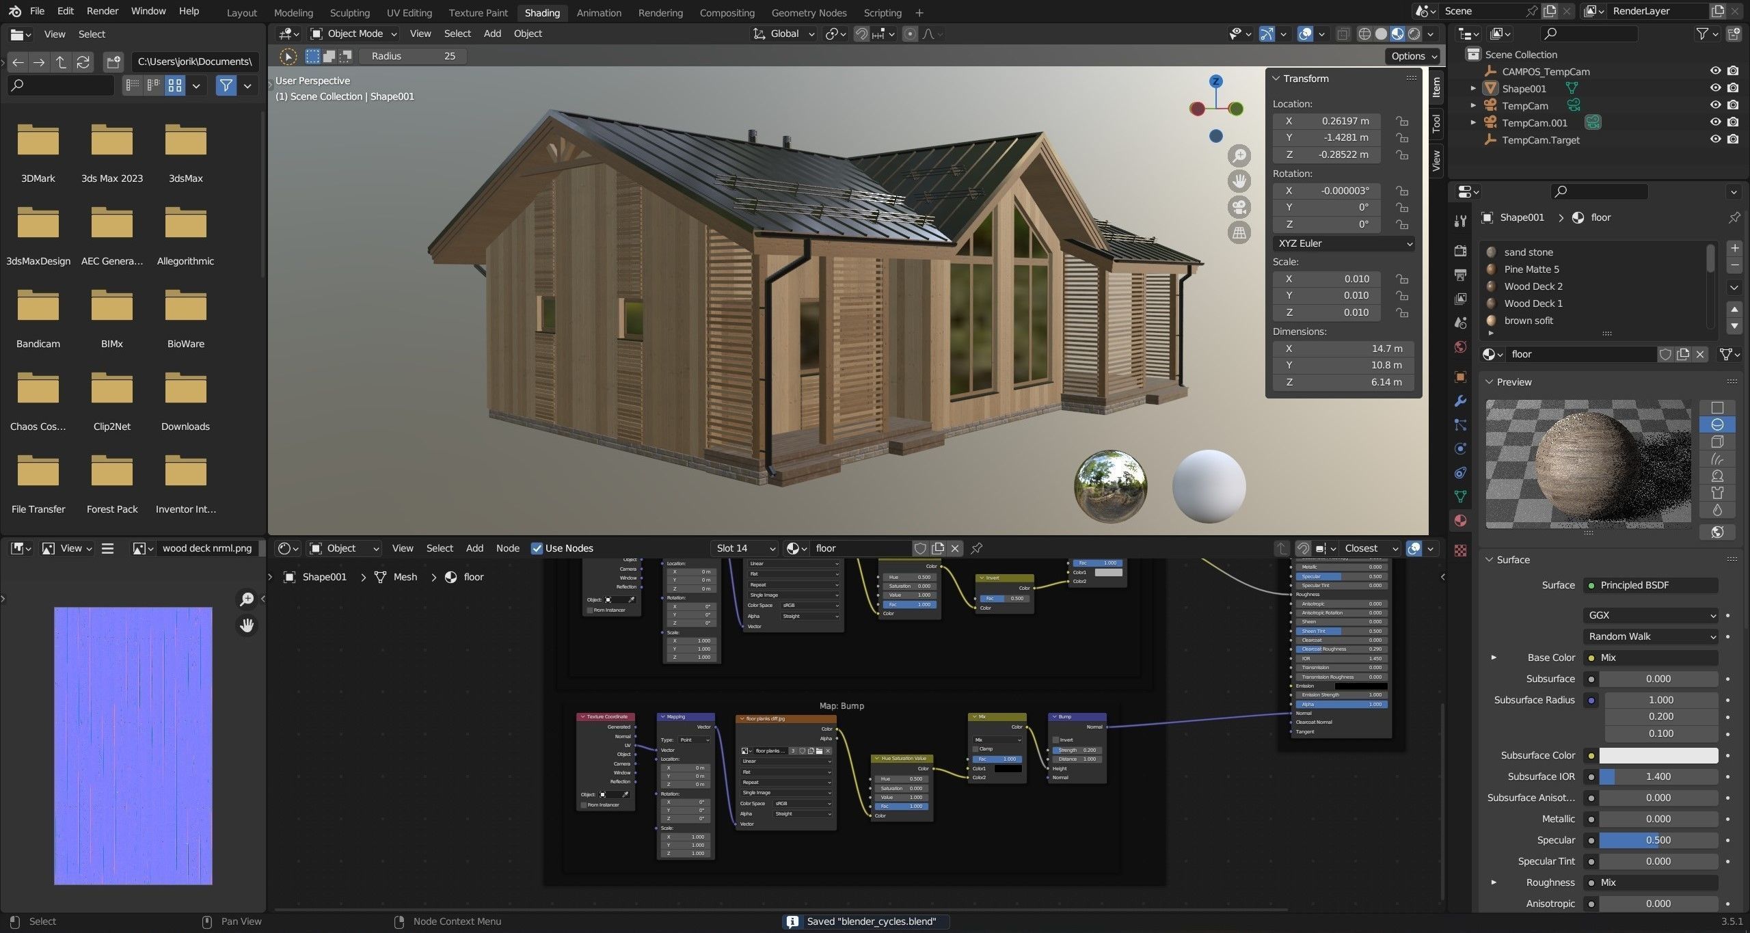
Task: Select solid viewport shading mode
Action: click(1381, 33)
